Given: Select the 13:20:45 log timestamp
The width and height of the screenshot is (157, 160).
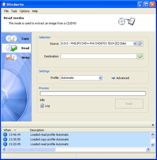Looking at the screenshot, I should point(15,144).
